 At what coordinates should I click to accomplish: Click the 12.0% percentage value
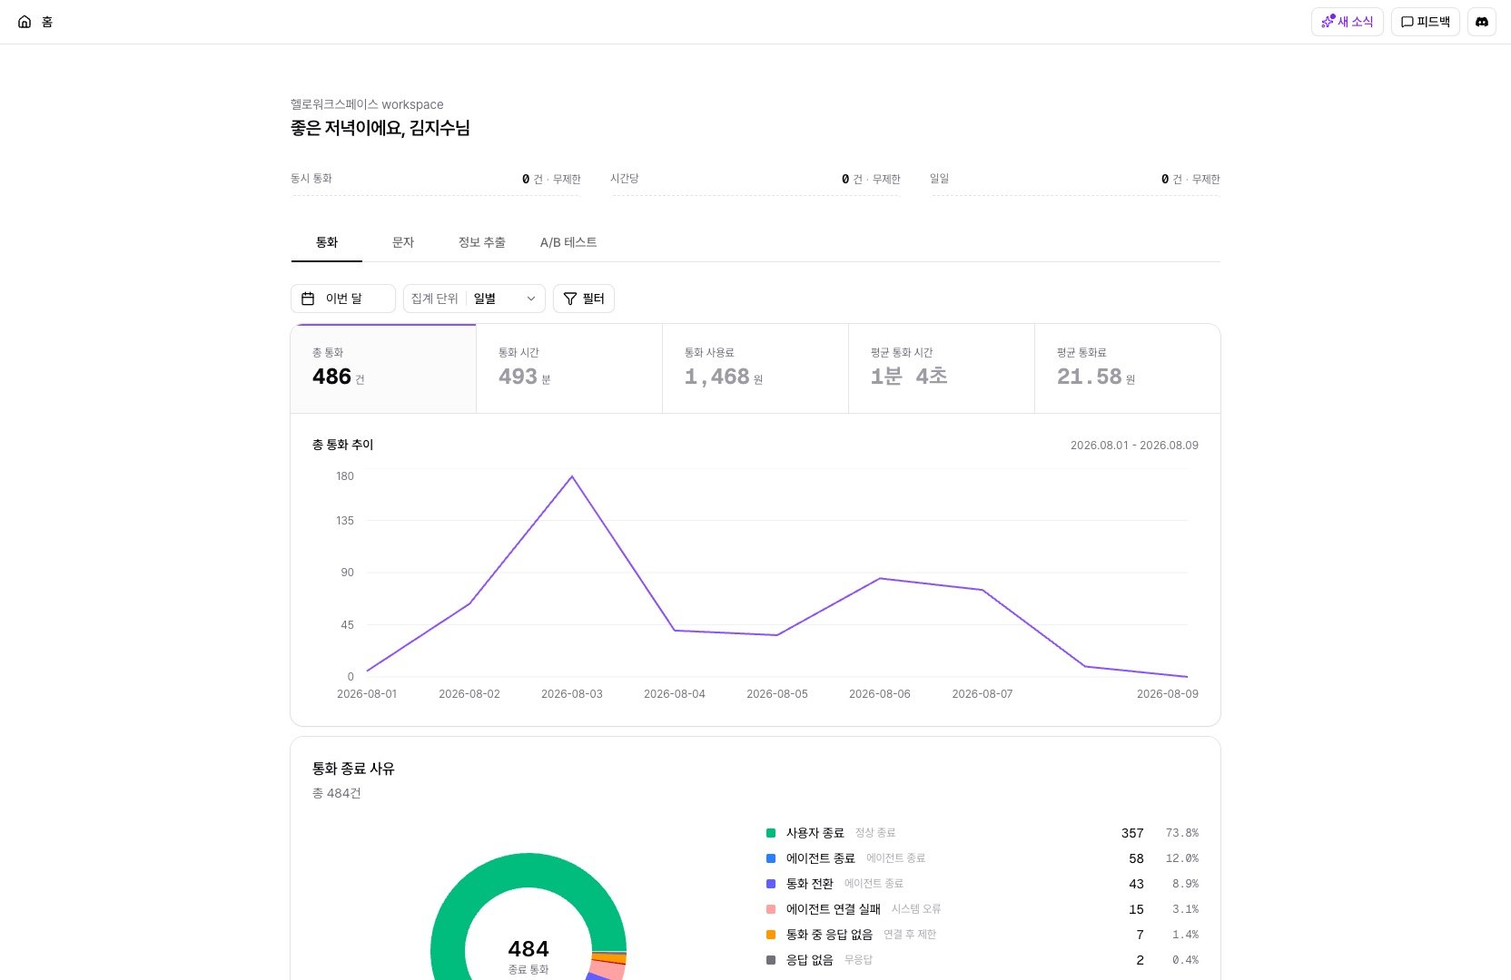1182,858
